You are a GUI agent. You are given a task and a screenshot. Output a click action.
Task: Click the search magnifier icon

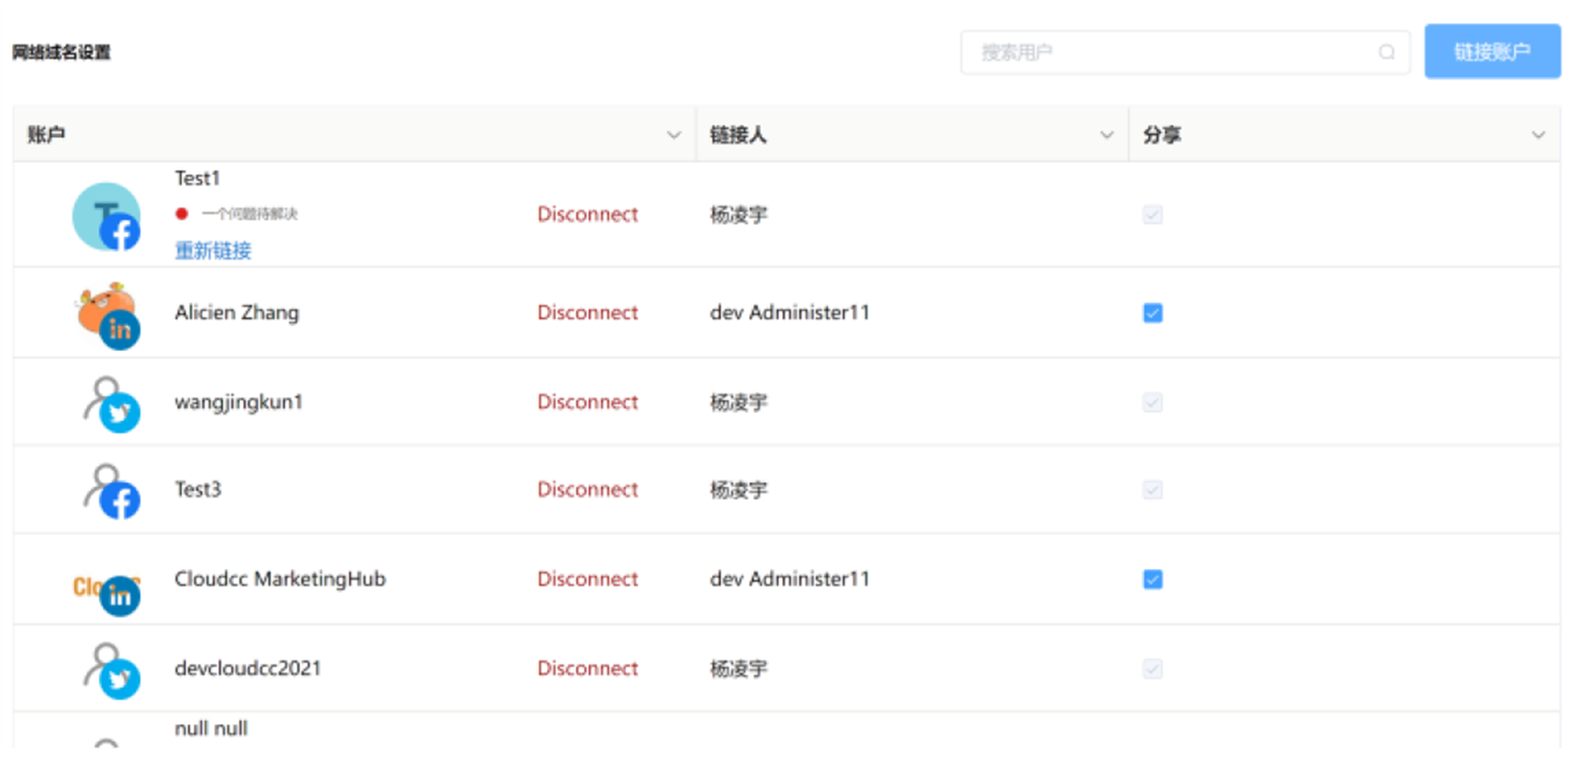point(1386,52)
